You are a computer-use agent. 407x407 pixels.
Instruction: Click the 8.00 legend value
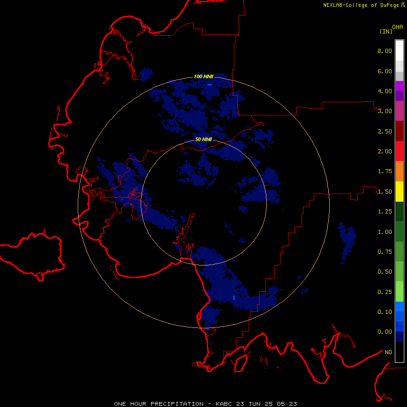click(385, 51)
